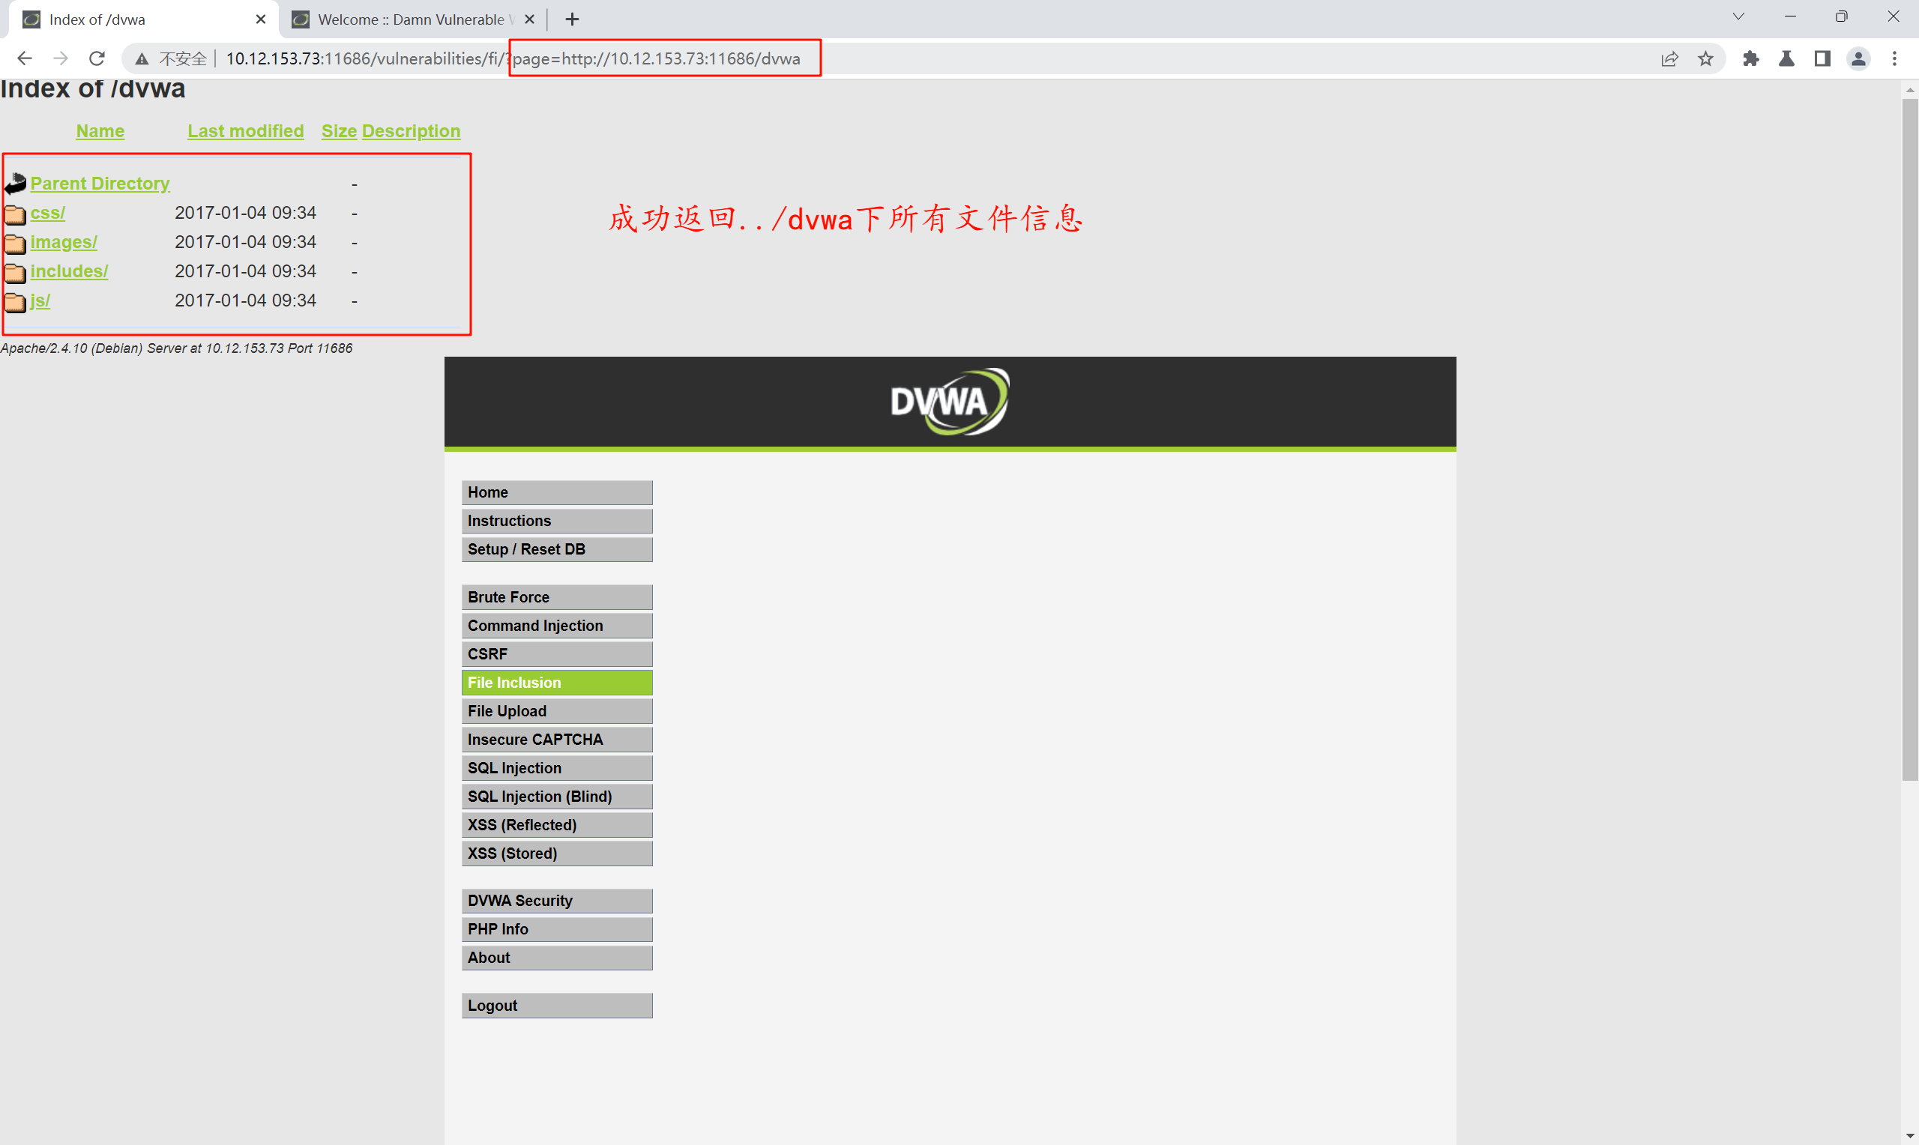Open a new browser tab
1919x1145 pixels.
pos(572,19)
